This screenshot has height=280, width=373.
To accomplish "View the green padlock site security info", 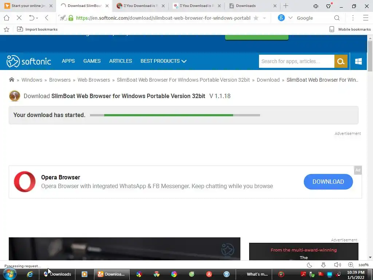I will [71, 18].
